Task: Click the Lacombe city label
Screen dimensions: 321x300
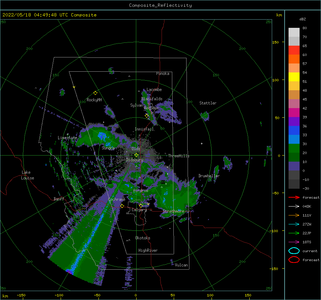Action: pos(154,90)
